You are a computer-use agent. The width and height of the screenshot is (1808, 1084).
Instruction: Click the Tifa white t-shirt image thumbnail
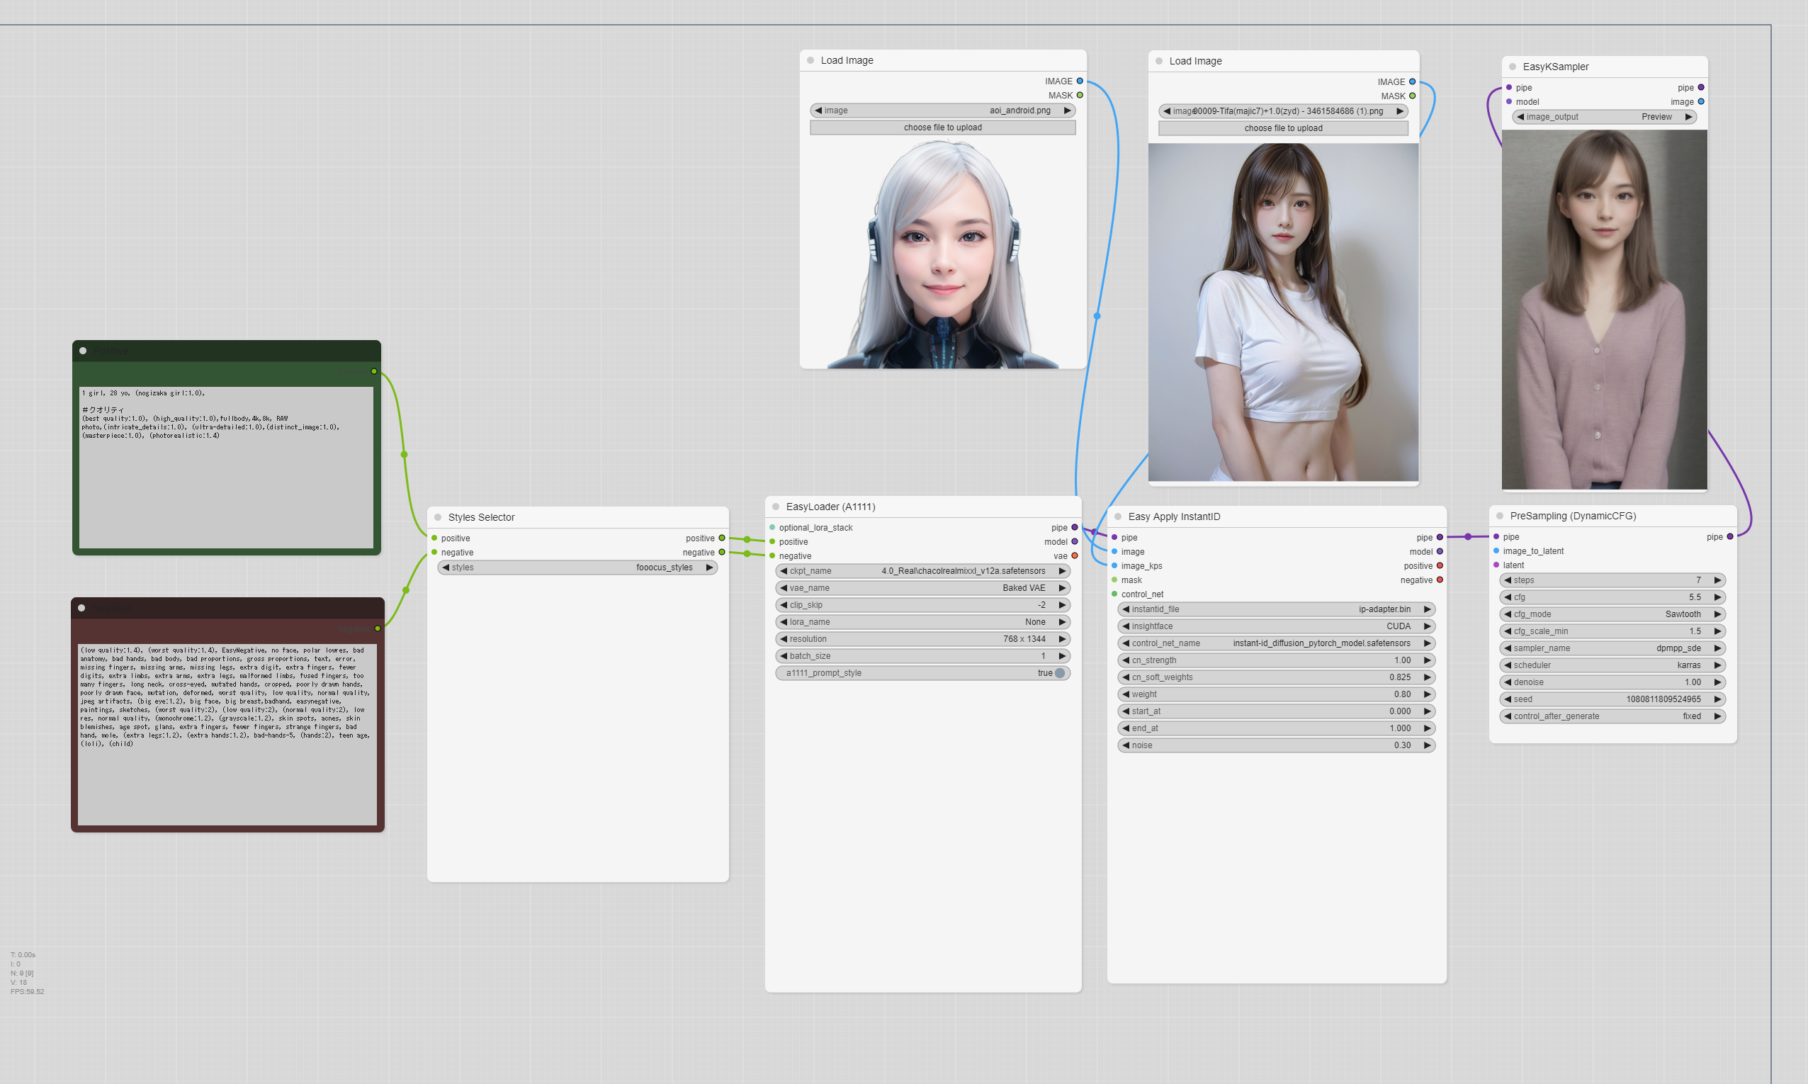pyautogui.click(x=1283, y=312)
